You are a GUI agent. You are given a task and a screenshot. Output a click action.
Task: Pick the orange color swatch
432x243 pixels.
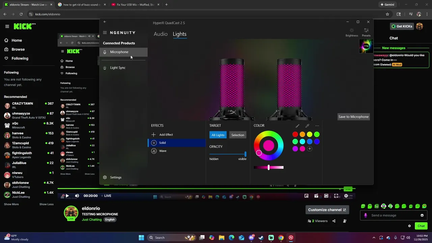[302, 134]
